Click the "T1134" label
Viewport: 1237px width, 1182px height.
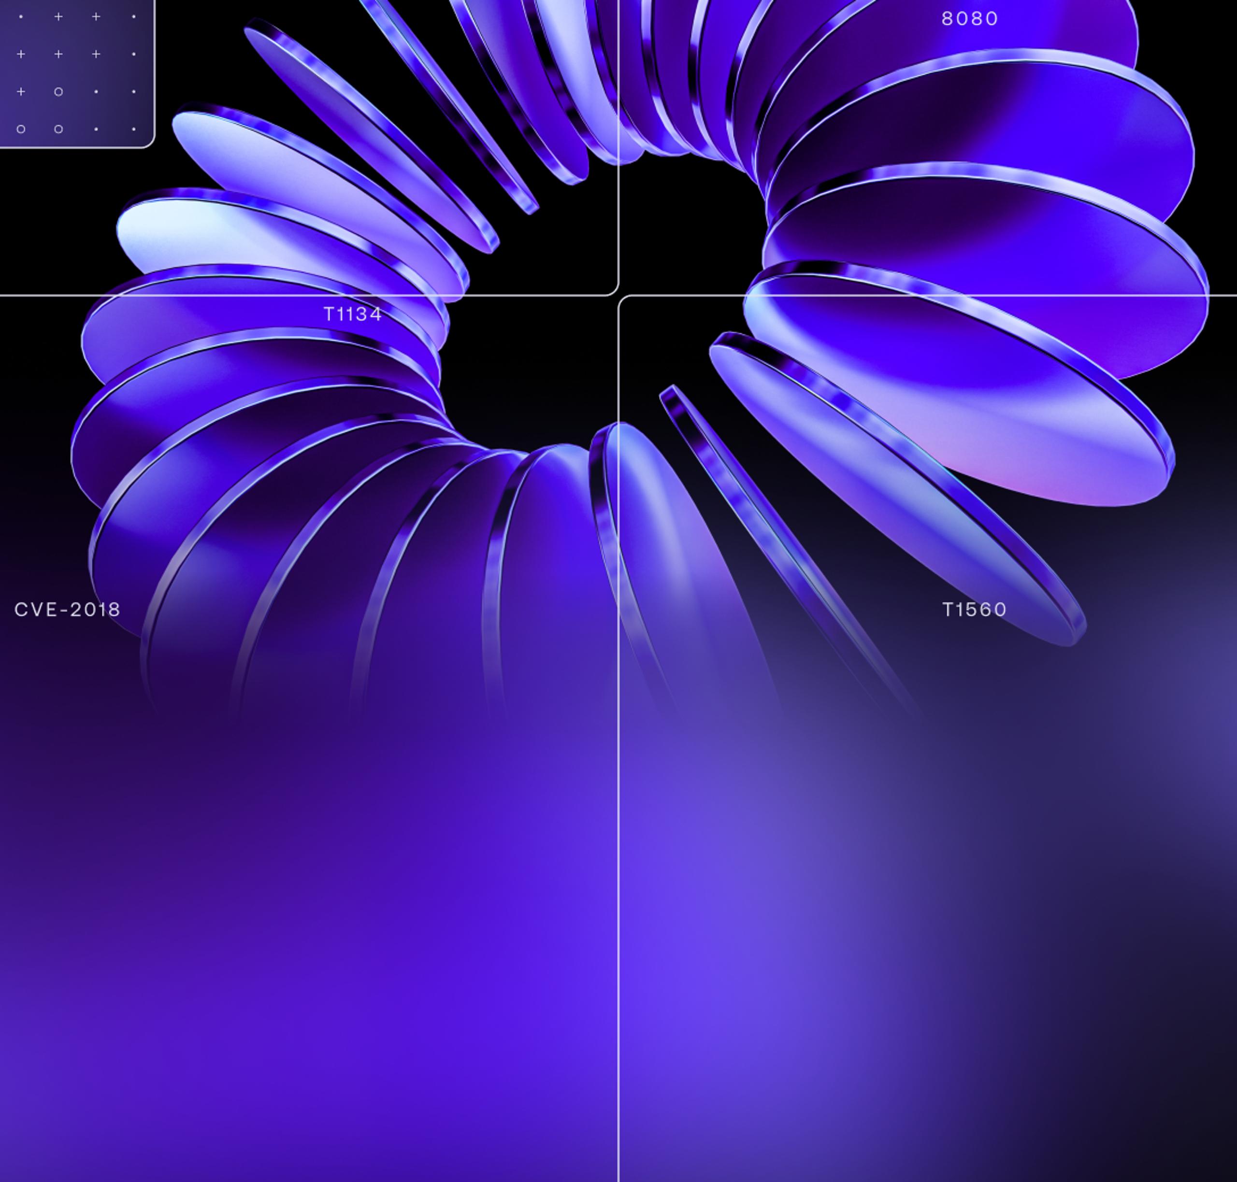pyautogui.click(x=353, y=314)
